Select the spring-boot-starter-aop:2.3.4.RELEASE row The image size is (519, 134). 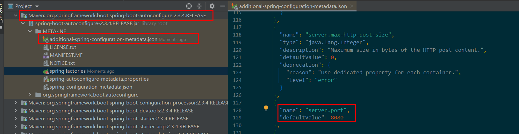116,126
